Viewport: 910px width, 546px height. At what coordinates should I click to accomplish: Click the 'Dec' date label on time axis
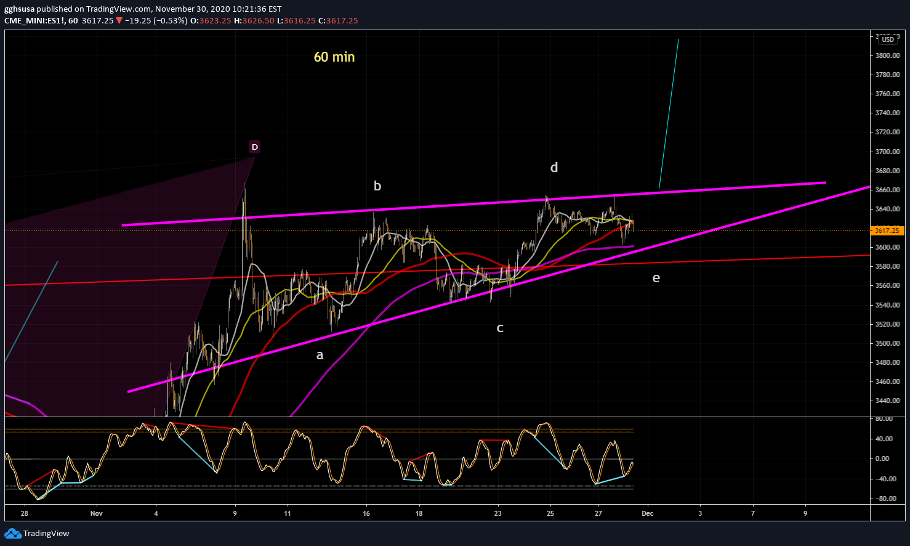647,513
